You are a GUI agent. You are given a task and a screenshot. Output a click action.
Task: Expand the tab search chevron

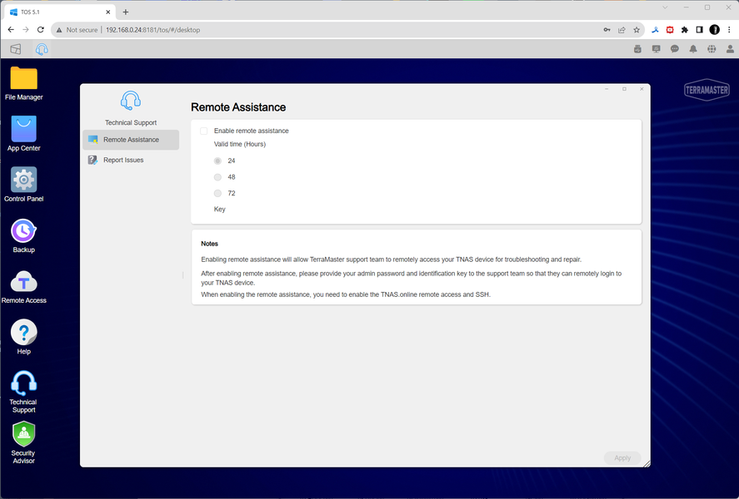pyautogui.click(x=665, y=7)
